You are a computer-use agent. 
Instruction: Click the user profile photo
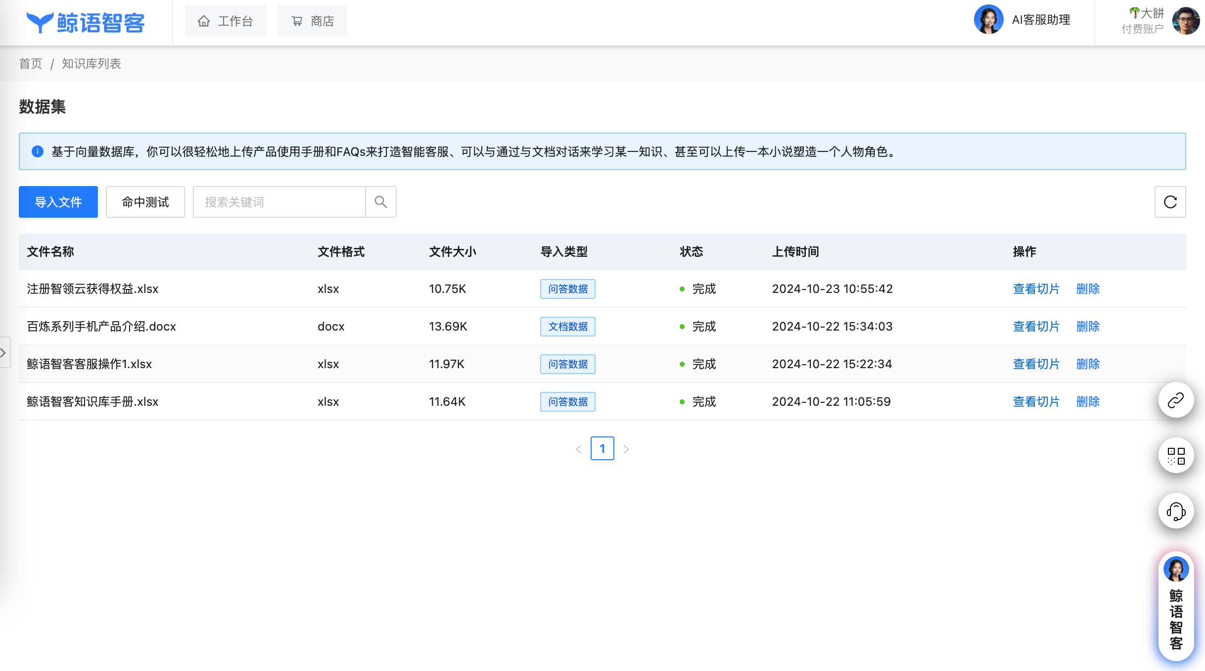[x=1186, y=21]
